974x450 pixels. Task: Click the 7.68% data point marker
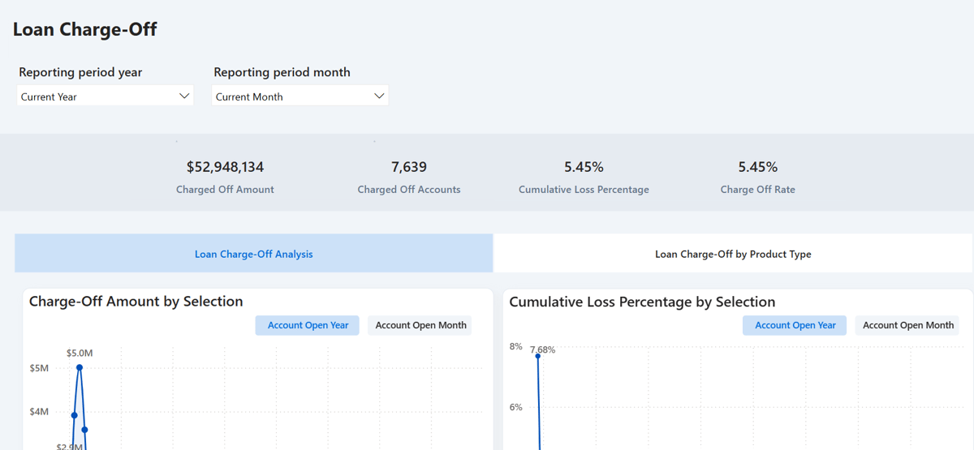(537, 356)
